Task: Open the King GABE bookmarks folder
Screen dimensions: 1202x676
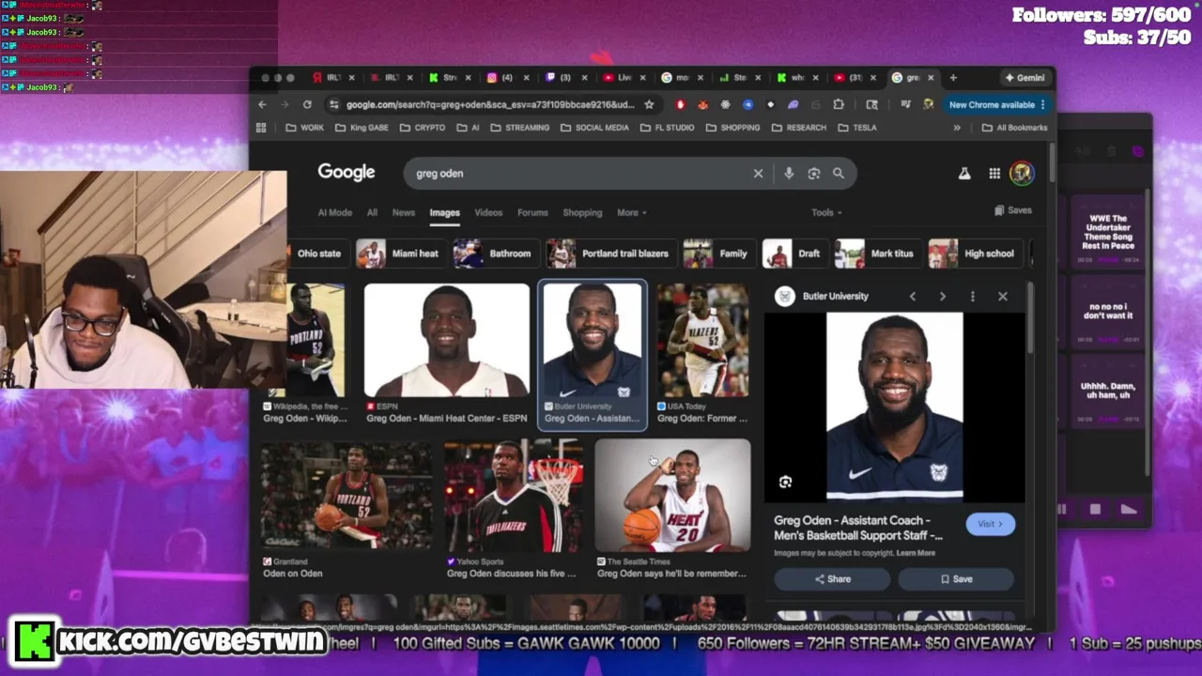Action: [362, 128]
